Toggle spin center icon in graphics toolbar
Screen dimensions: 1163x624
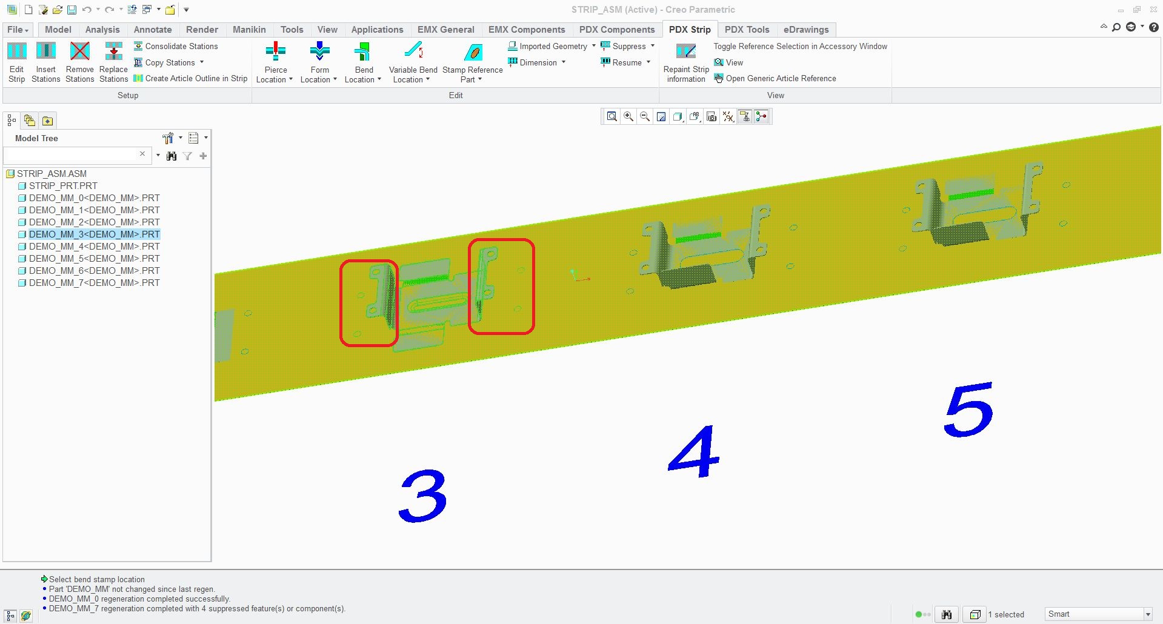click(x=761, y=116)
